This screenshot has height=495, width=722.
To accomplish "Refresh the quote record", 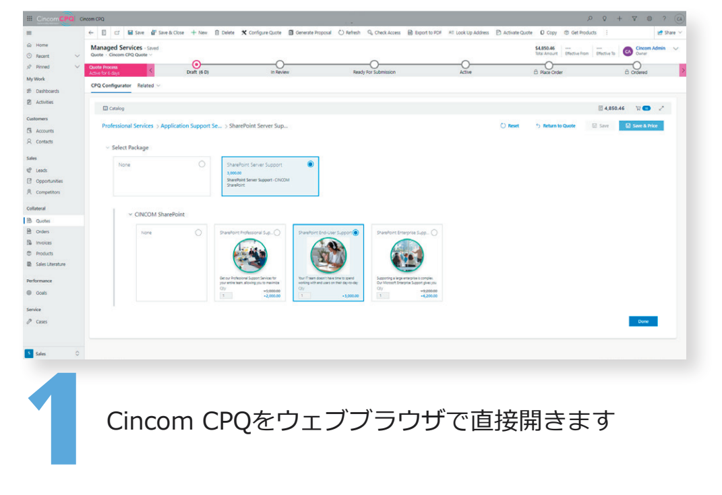I will pos(349,32).
